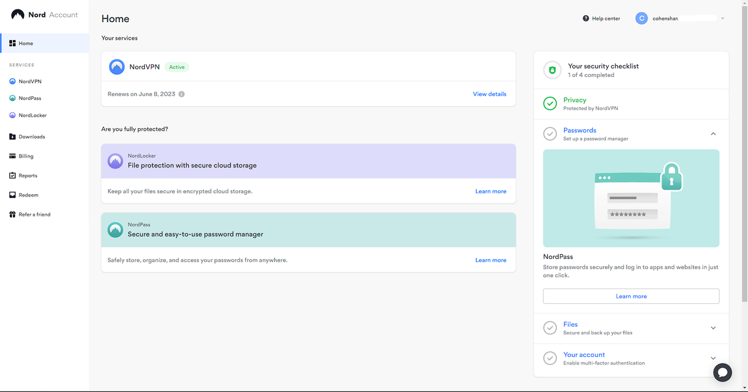Click the NordPass icon in sidebar
Screen dimensions: 748x392
click(12, 98)
